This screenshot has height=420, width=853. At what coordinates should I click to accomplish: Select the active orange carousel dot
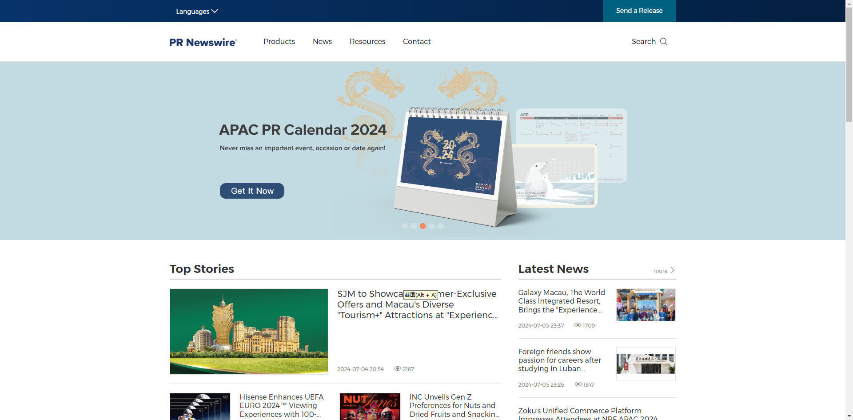(x=423, y=226)
